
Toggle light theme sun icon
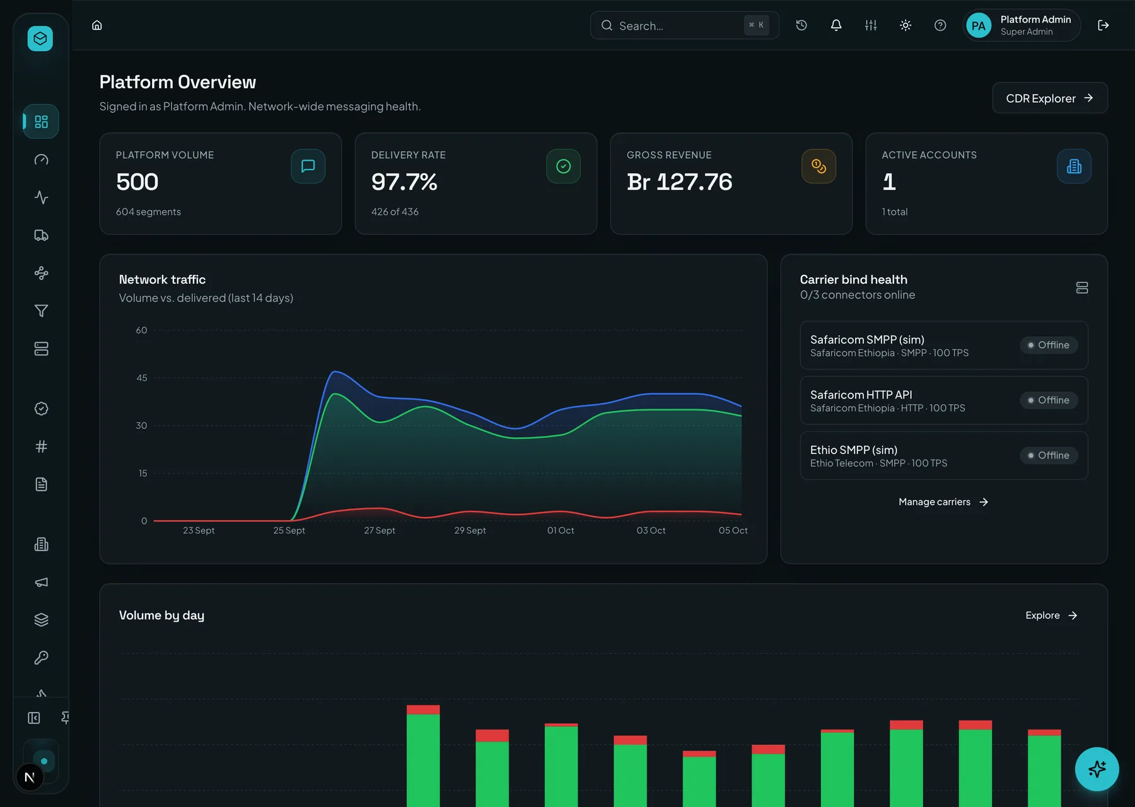coord(905,25)
